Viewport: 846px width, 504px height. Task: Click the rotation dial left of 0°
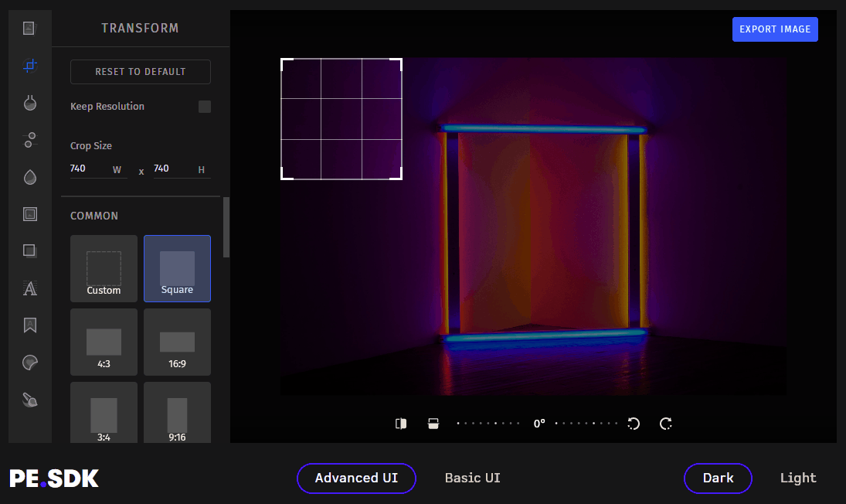488,424
